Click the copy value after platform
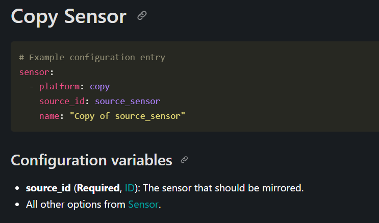The image size is (379, 223). coord(100,87)
